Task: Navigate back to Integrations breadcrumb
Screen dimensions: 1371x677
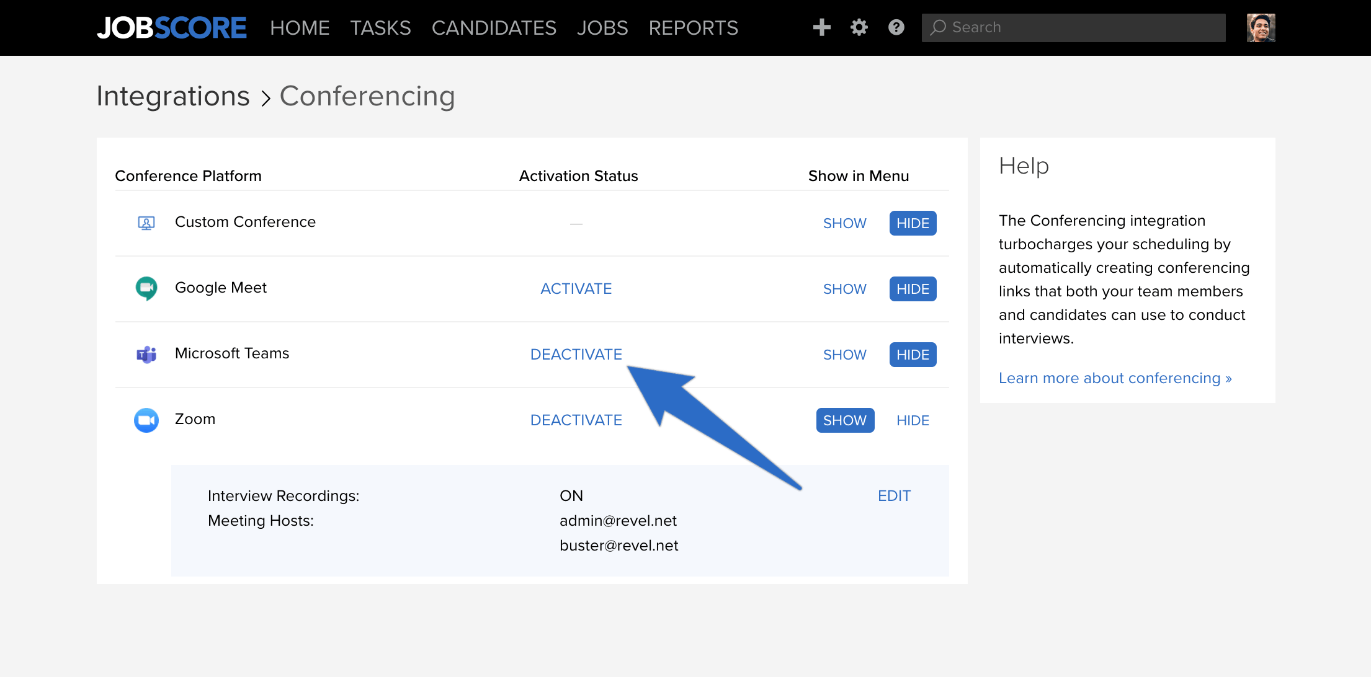Action: [173, 96]
